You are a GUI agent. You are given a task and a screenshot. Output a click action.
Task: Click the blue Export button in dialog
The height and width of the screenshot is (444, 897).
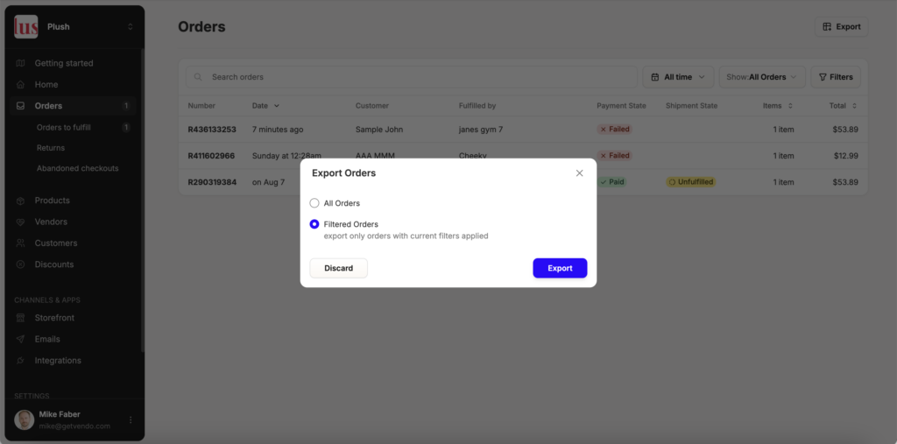(560, 268)
